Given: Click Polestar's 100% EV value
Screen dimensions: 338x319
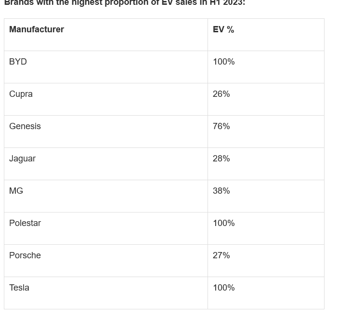Looking at the screenshot, I should (x=224, y=223).
